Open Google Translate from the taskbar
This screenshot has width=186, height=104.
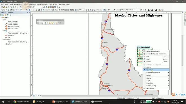22,102
